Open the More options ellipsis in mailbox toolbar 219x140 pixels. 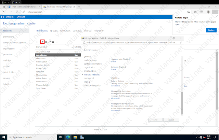pos(57,42)
